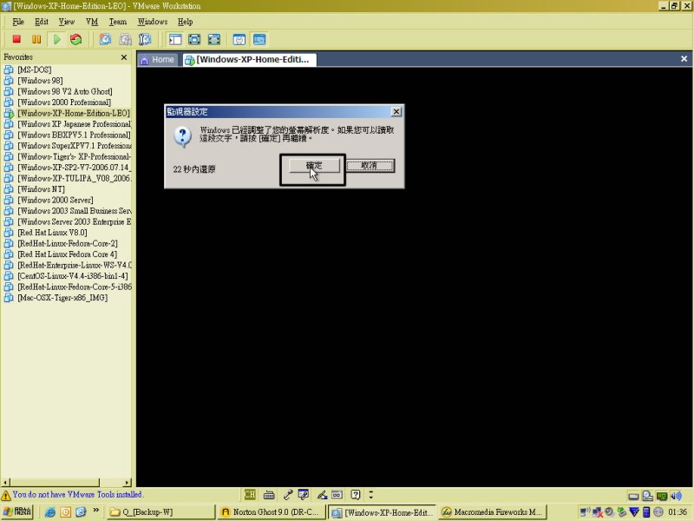Open the Windows menu
694x521 pixels.
pos(153,22)
